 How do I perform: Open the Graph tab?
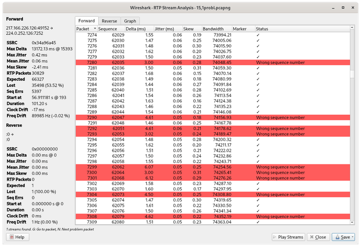(x=130, y=21)
